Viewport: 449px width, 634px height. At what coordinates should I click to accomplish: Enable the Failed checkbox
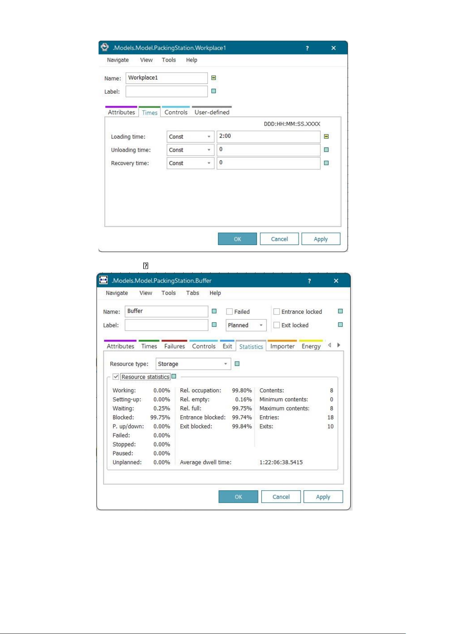click(229, 312)
